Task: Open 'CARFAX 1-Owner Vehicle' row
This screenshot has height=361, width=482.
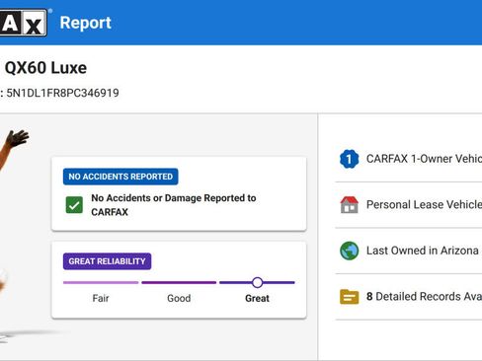Action: tap(409, 159)
